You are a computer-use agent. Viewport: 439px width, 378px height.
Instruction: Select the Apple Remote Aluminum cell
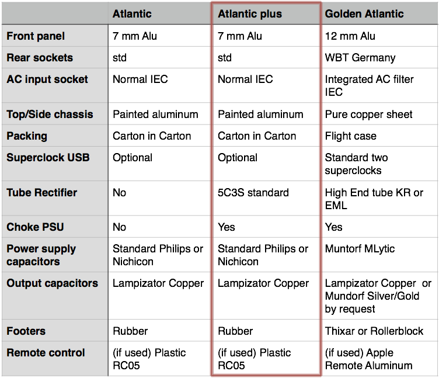coord(369,359)
